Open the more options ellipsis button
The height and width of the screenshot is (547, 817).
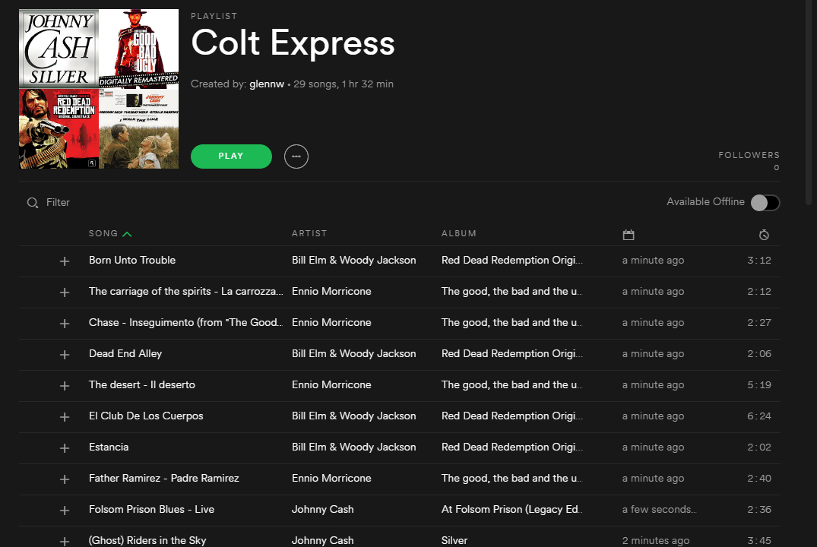(296, 157)
